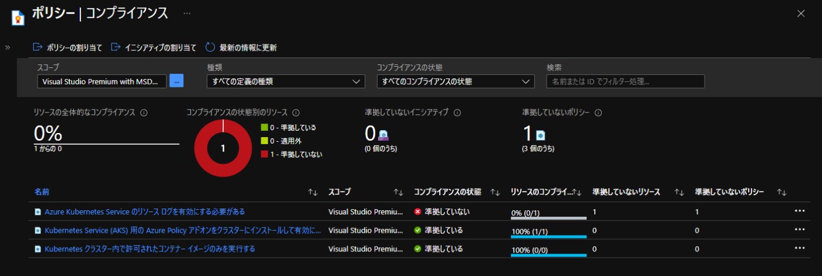
Task: Click green status icon in コンテナー イメージ row
Action: pyautogui.click(x=418, y=249)
